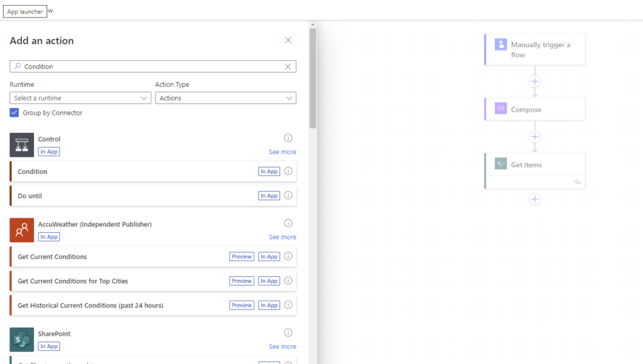Screen dimensions: 643x364
Task: Show info for Get Current Conditions
Action: (x=288, y=256)
